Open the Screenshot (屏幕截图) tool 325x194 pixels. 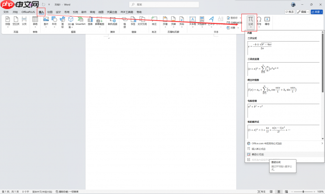click(99, 22)
